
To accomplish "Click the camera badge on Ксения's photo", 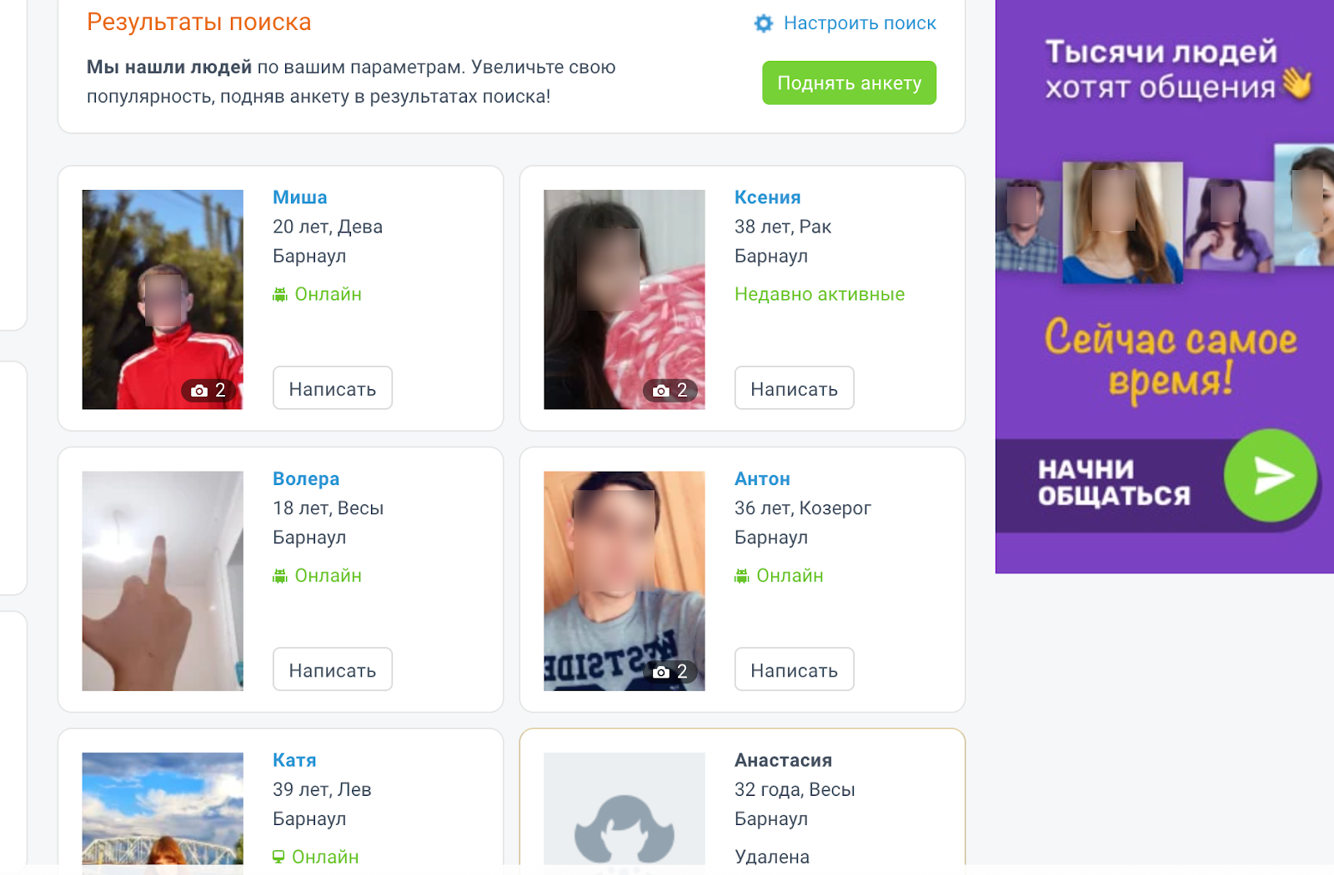I will pos(670,390).
